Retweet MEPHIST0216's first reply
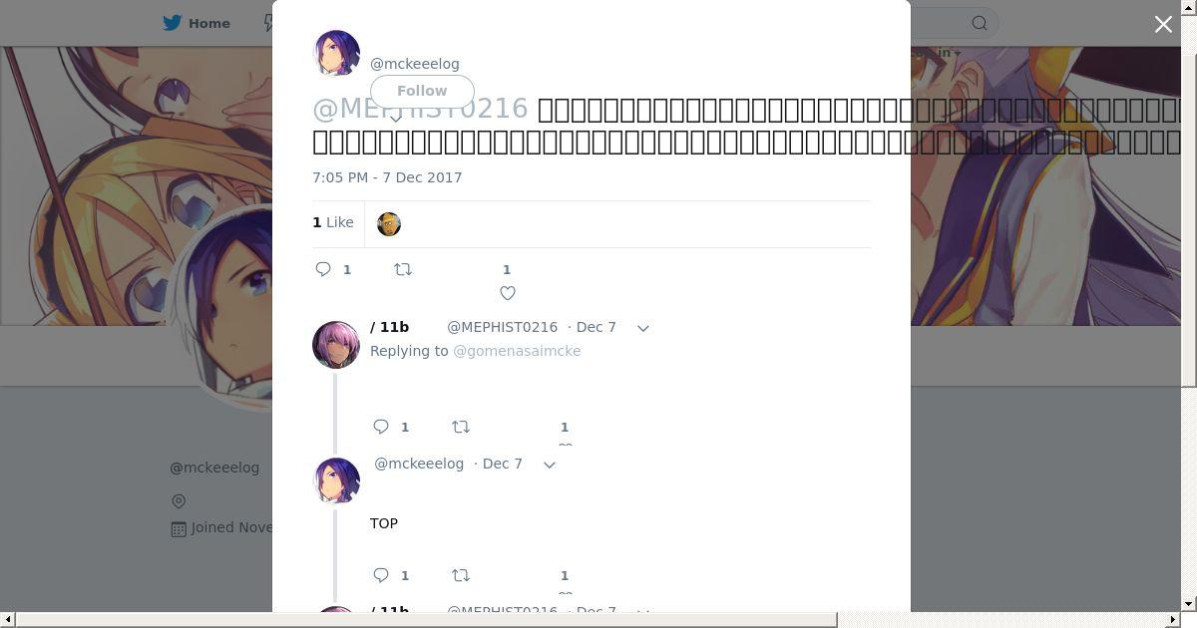Viewport: 1197px width, 628px height. click(461, 427)
